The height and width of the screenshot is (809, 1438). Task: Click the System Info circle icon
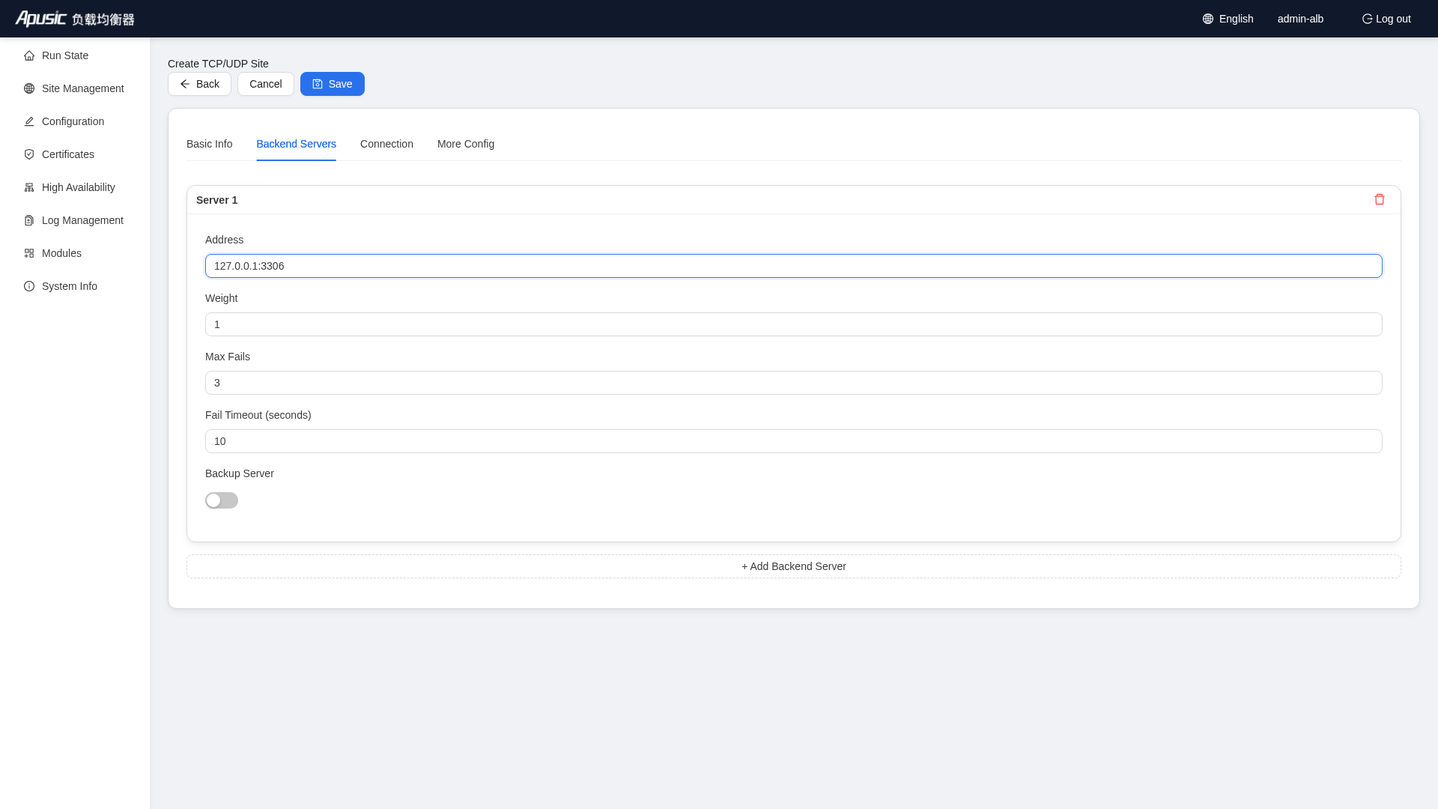(x=29, y=286)
